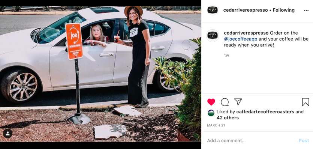Click cedarriverespresso username in the caption
The width and height of the screenshot is (313, 149).
click(246, 33)
